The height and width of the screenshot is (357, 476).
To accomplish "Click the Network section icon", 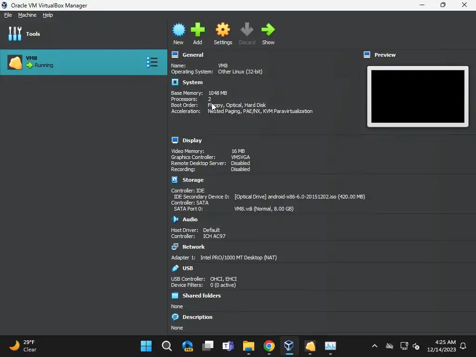I will [175, 246].
